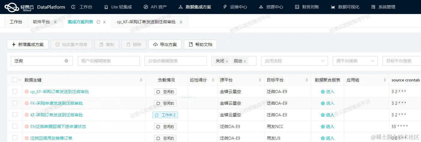Click 进入 report link in cp_KF row
421x142 pixels.
327,92
